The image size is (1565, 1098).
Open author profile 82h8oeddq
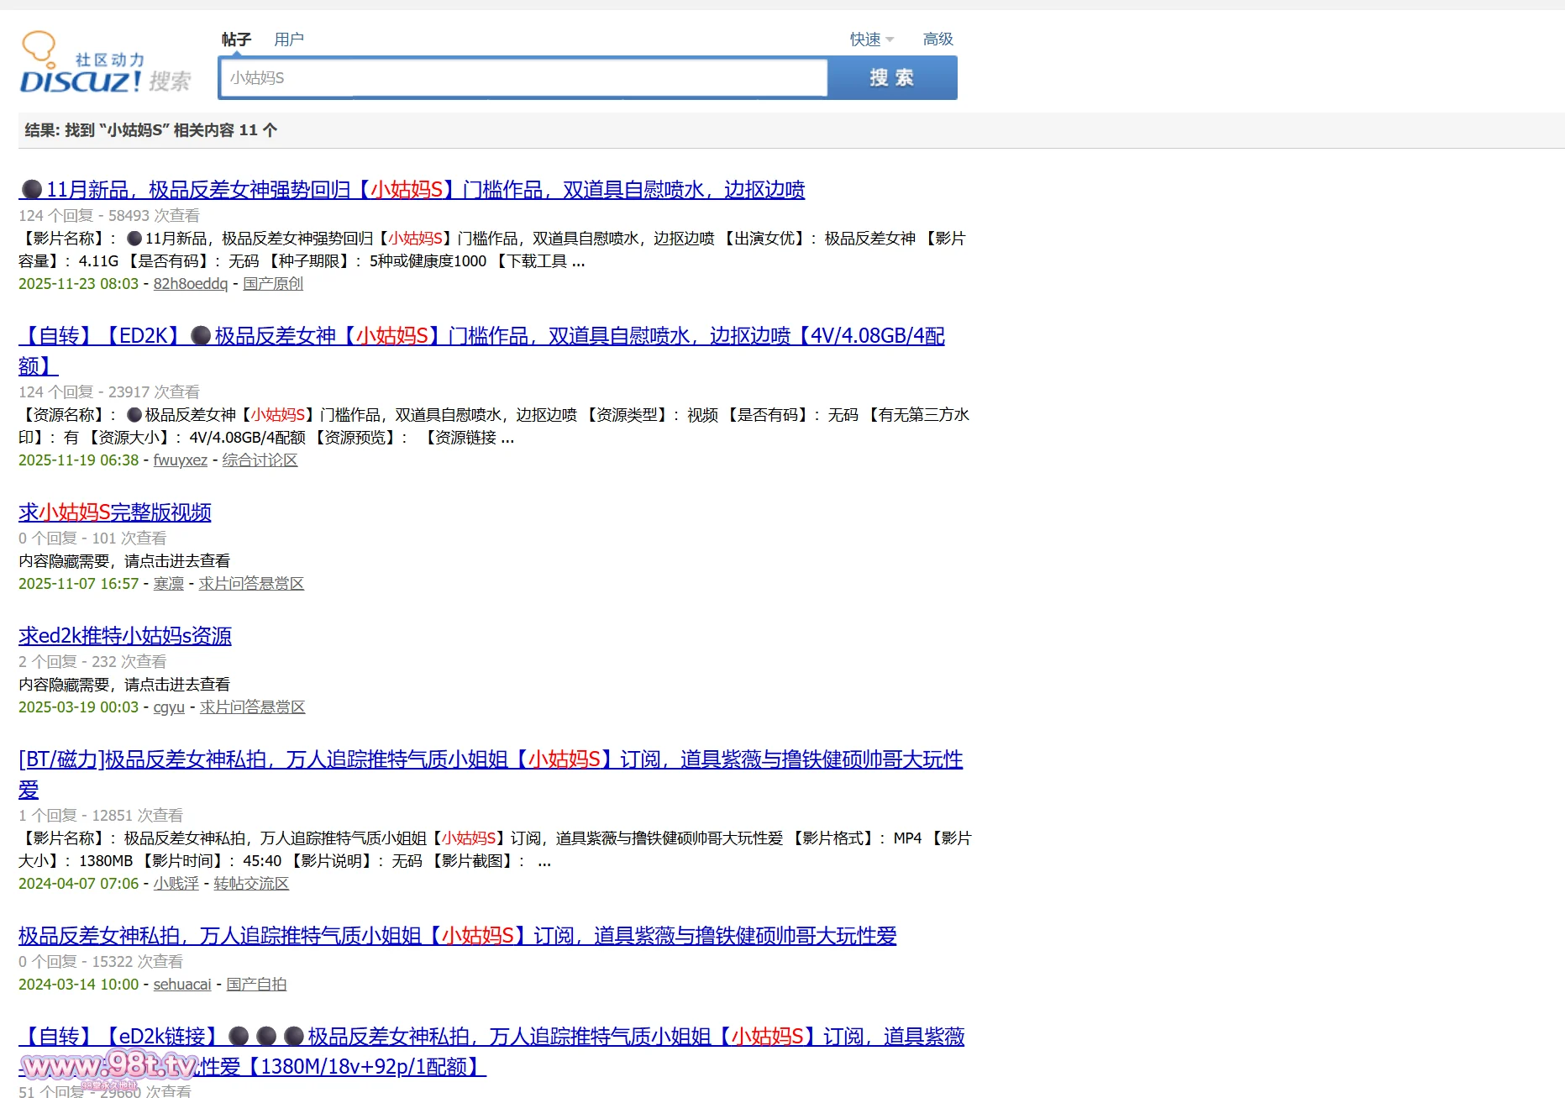(190, 284)
